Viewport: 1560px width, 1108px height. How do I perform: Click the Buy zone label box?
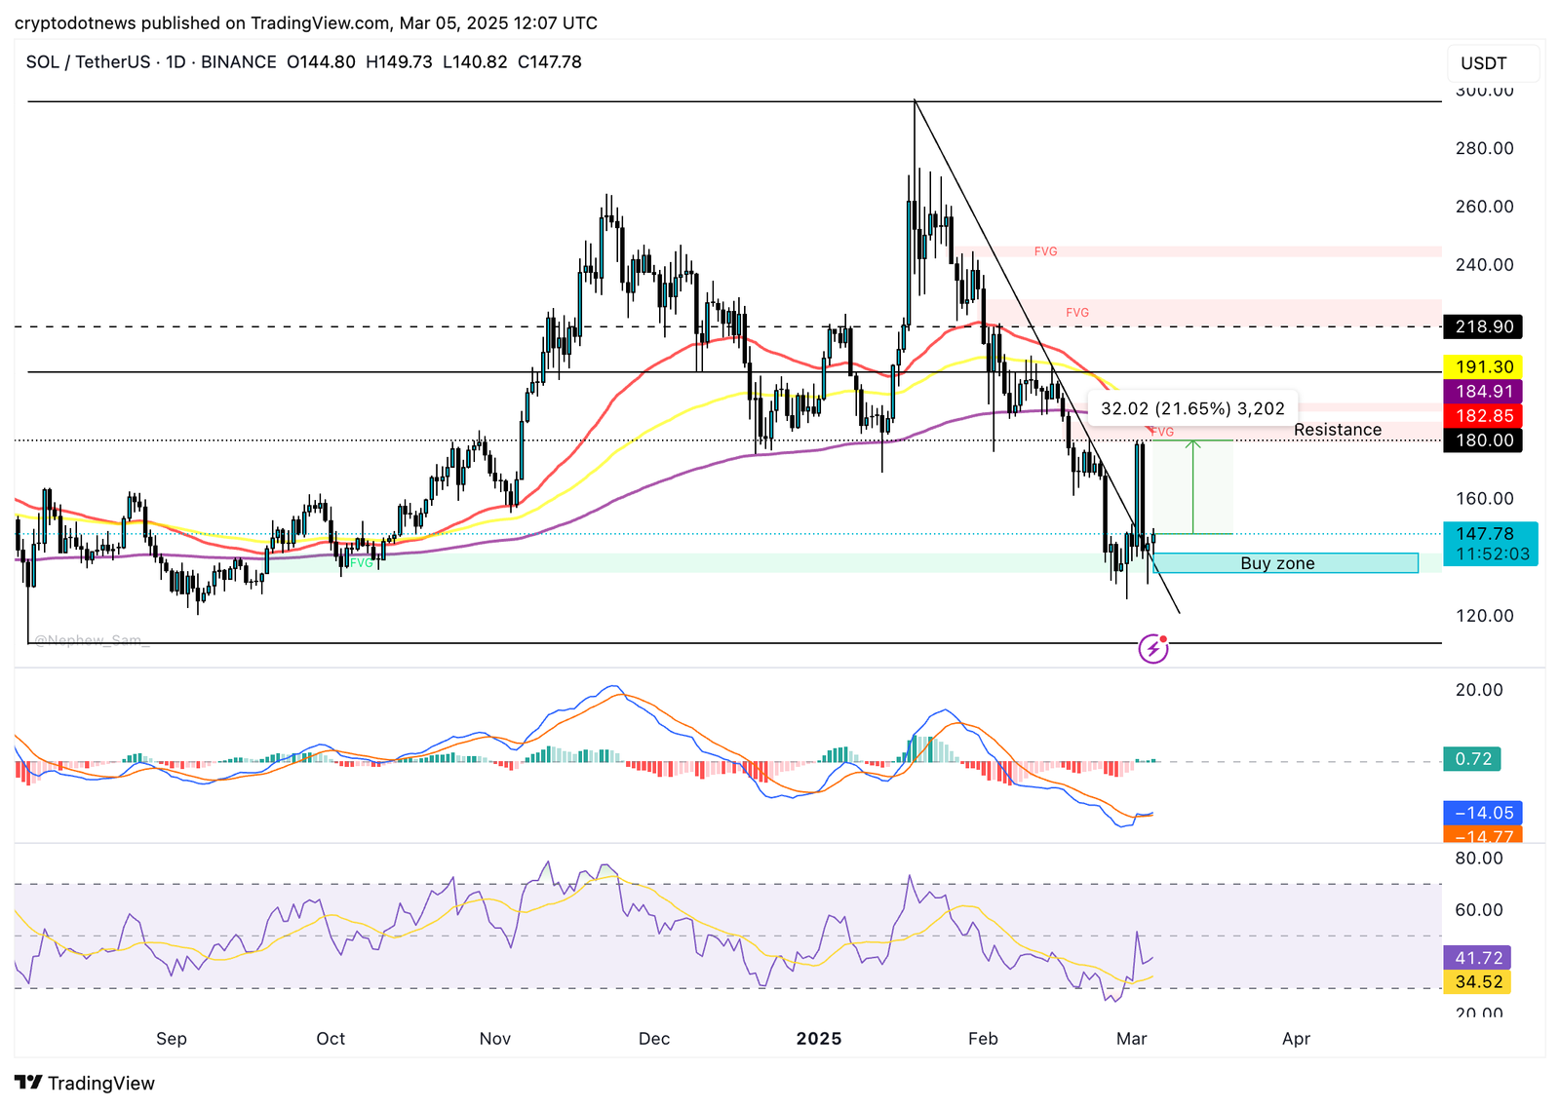1277,562
